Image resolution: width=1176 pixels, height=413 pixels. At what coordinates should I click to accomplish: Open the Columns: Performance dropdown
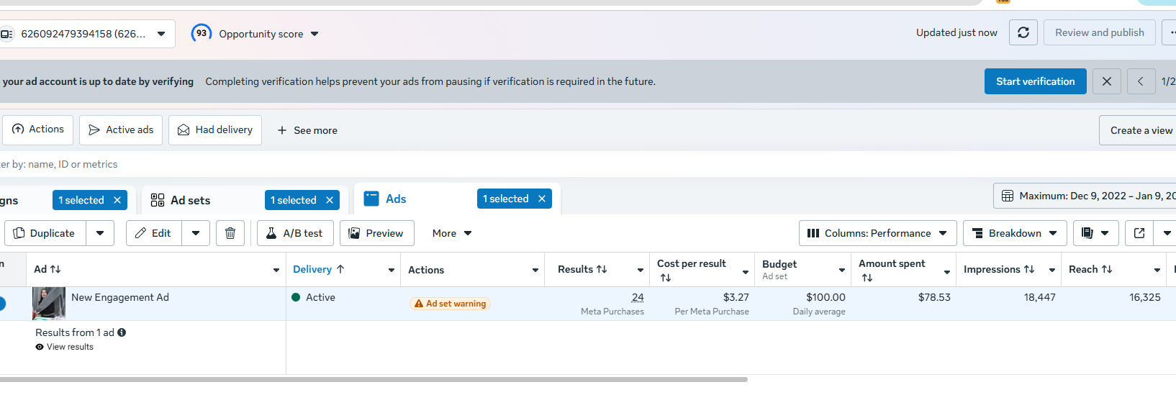[x=877, y=233]
